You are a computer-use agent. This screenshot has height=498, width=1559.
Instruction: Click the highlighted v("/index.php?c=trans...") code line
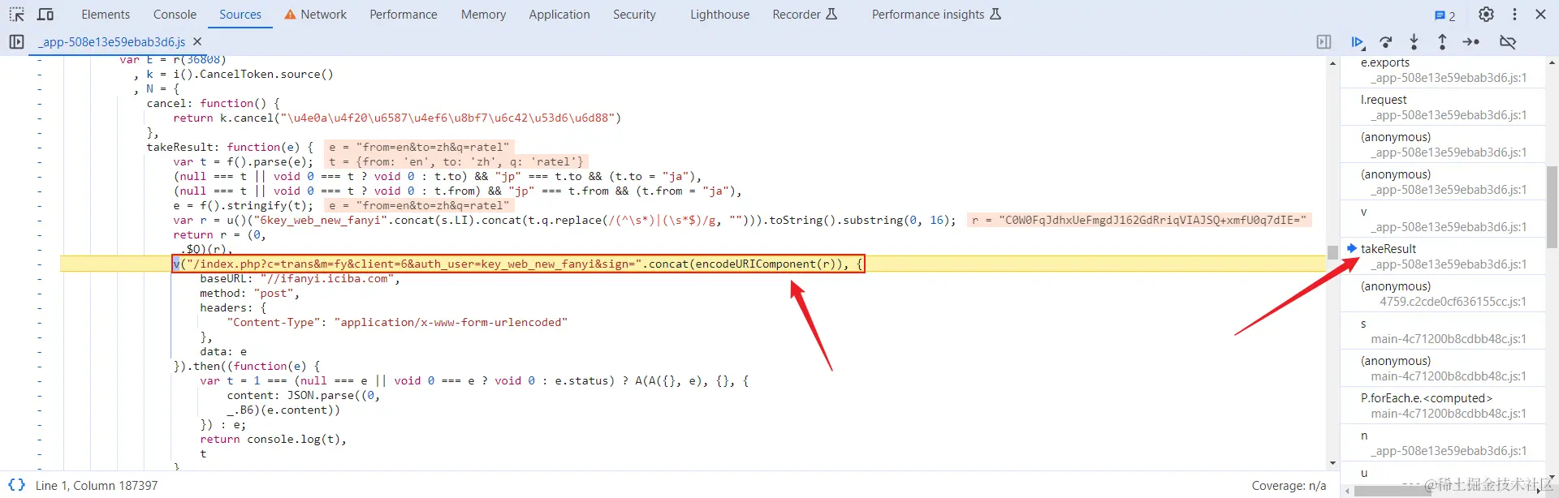(x=518, y=264)
